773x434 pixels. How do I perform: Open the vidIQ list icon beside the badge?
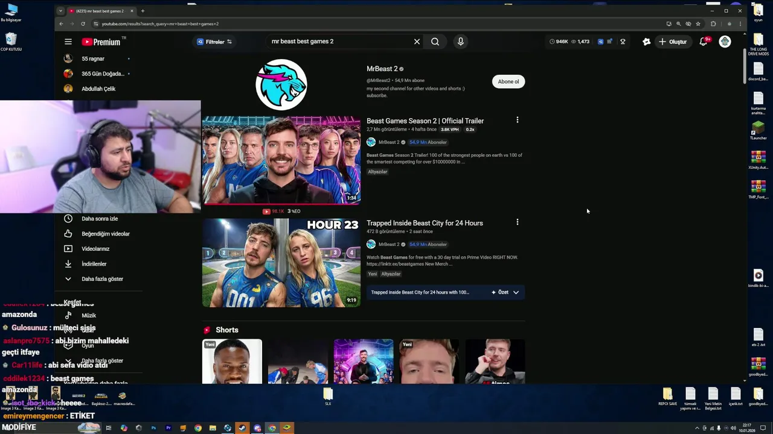point(609,42)
